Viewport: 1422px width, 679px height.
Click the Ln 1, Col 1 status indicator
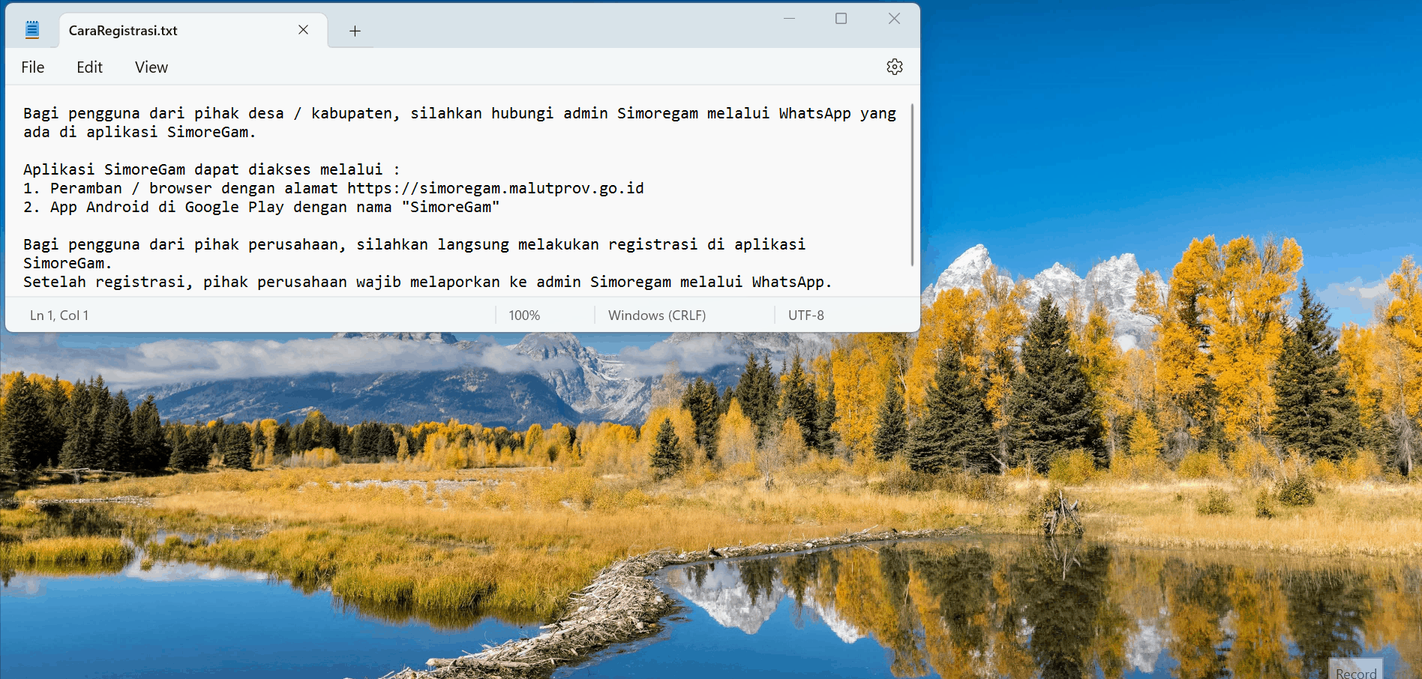pos(59,316)
